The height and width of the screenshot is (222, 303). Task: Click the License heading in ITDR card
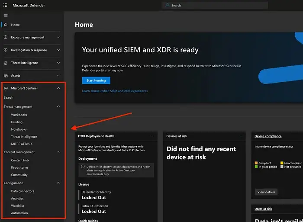pyautogui.click(x=84, y=184)
